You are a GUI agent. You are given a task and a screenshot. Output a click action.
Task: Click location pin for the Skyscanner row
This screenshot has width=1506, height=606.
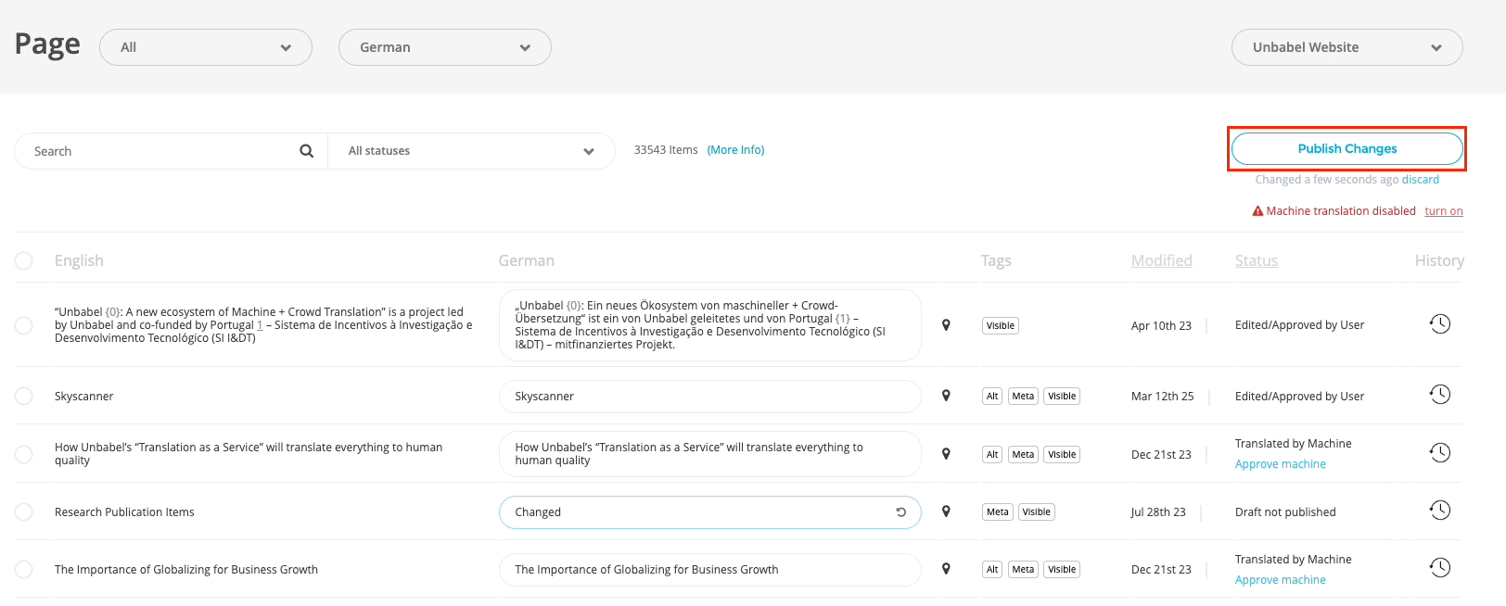coord(946,396)
